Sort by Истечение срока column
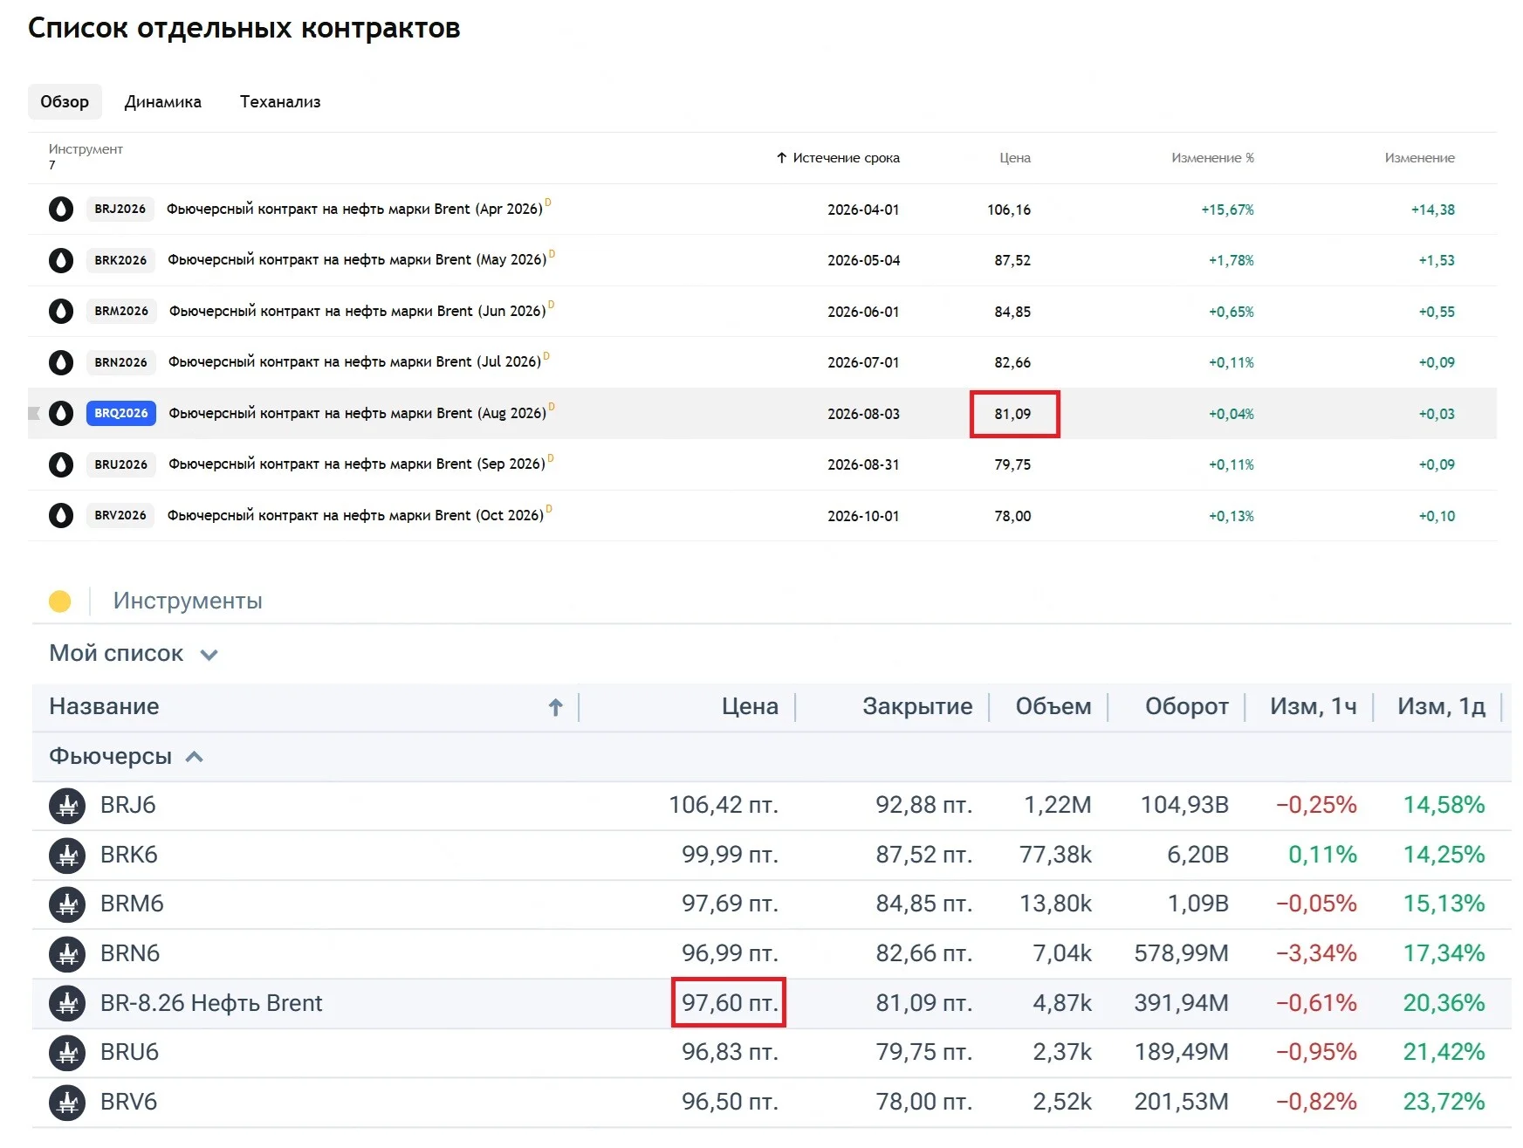The image size is (1523, 1148). (838, 158)
